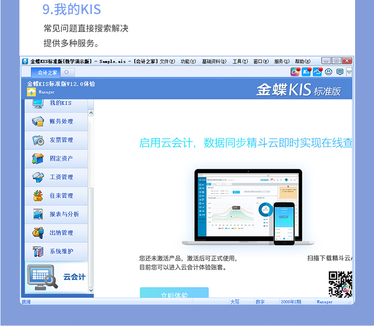
Task: Open the 工具(T) menu
Action: (x=240, y=61)
